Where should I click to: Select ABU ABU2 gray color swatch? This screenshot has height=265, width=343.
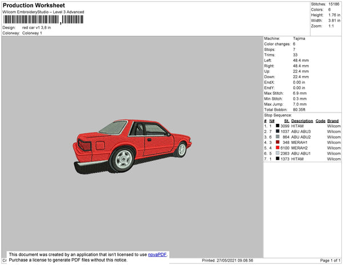277,136
